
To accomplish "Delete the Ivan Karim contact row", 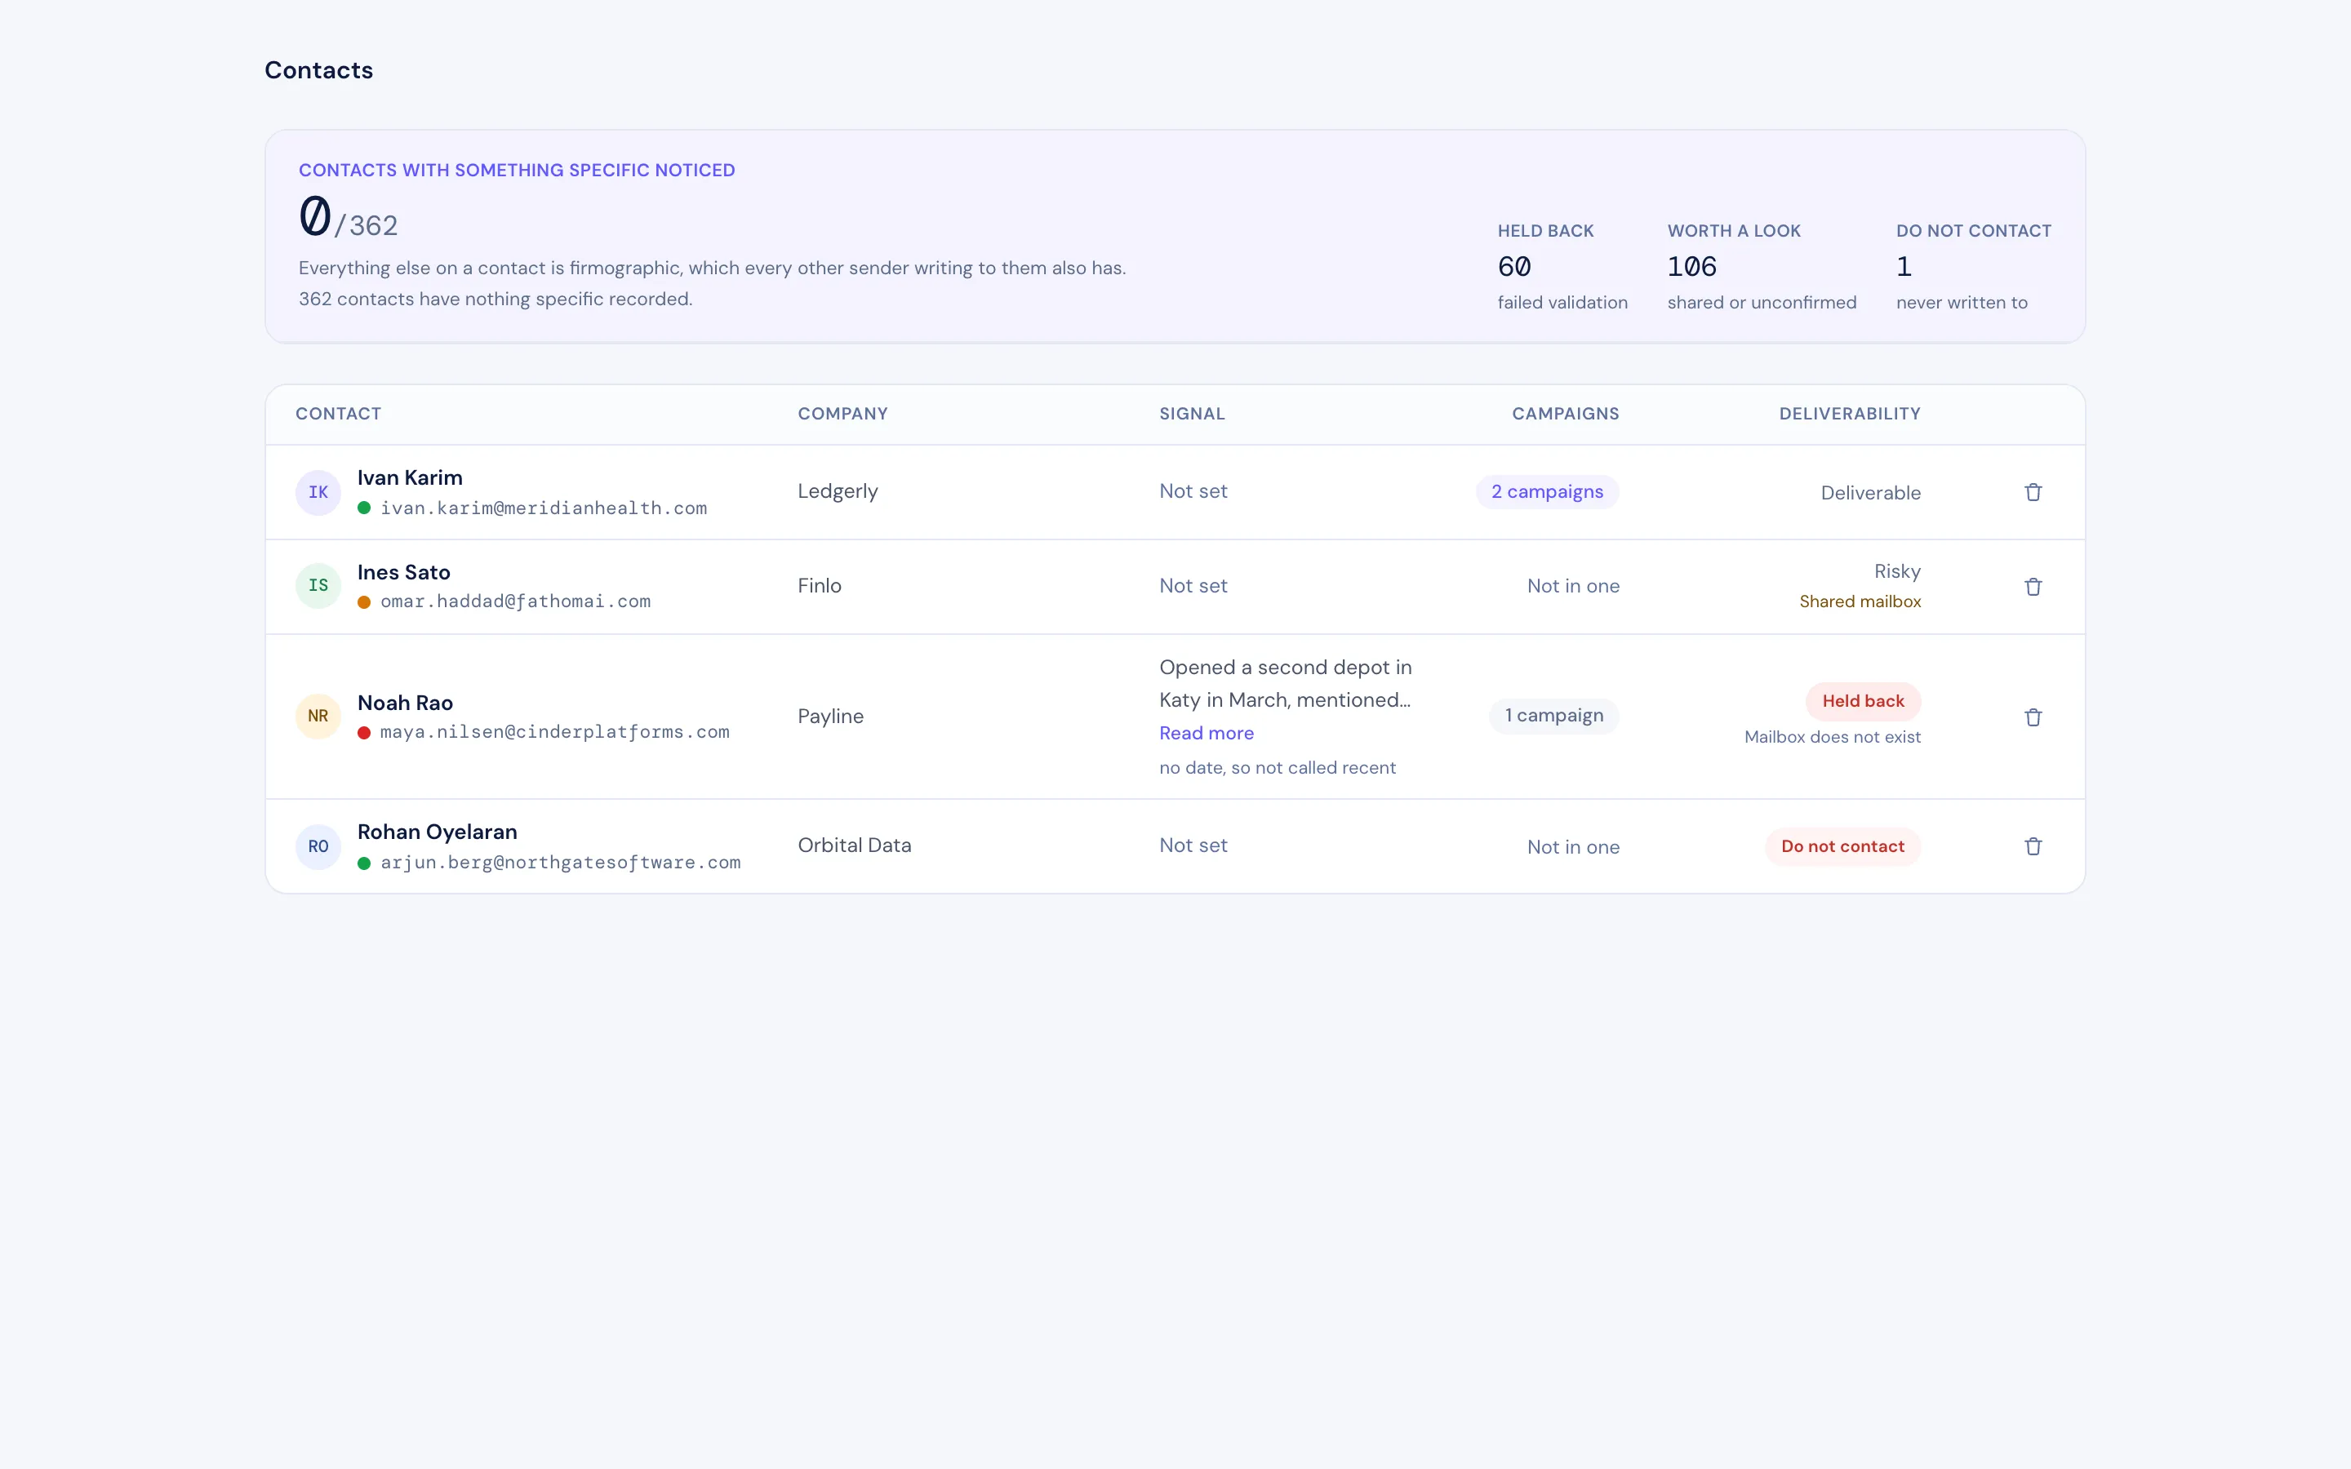I will click(x=2033, y=493).
